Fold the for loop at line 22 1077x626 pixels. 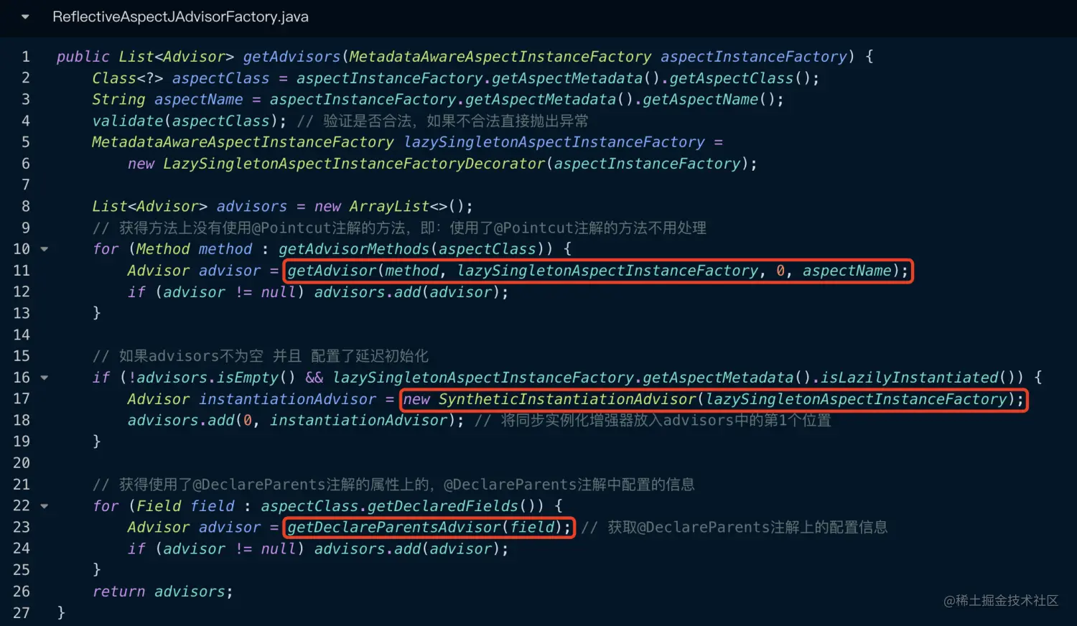pyautogui.click(x=45, y=506)
